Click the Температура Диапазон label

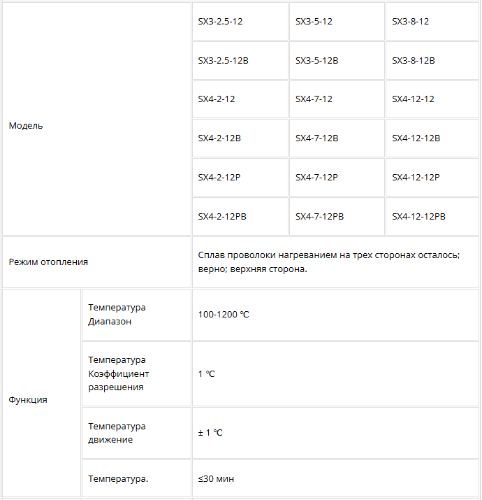click(117, 315)
